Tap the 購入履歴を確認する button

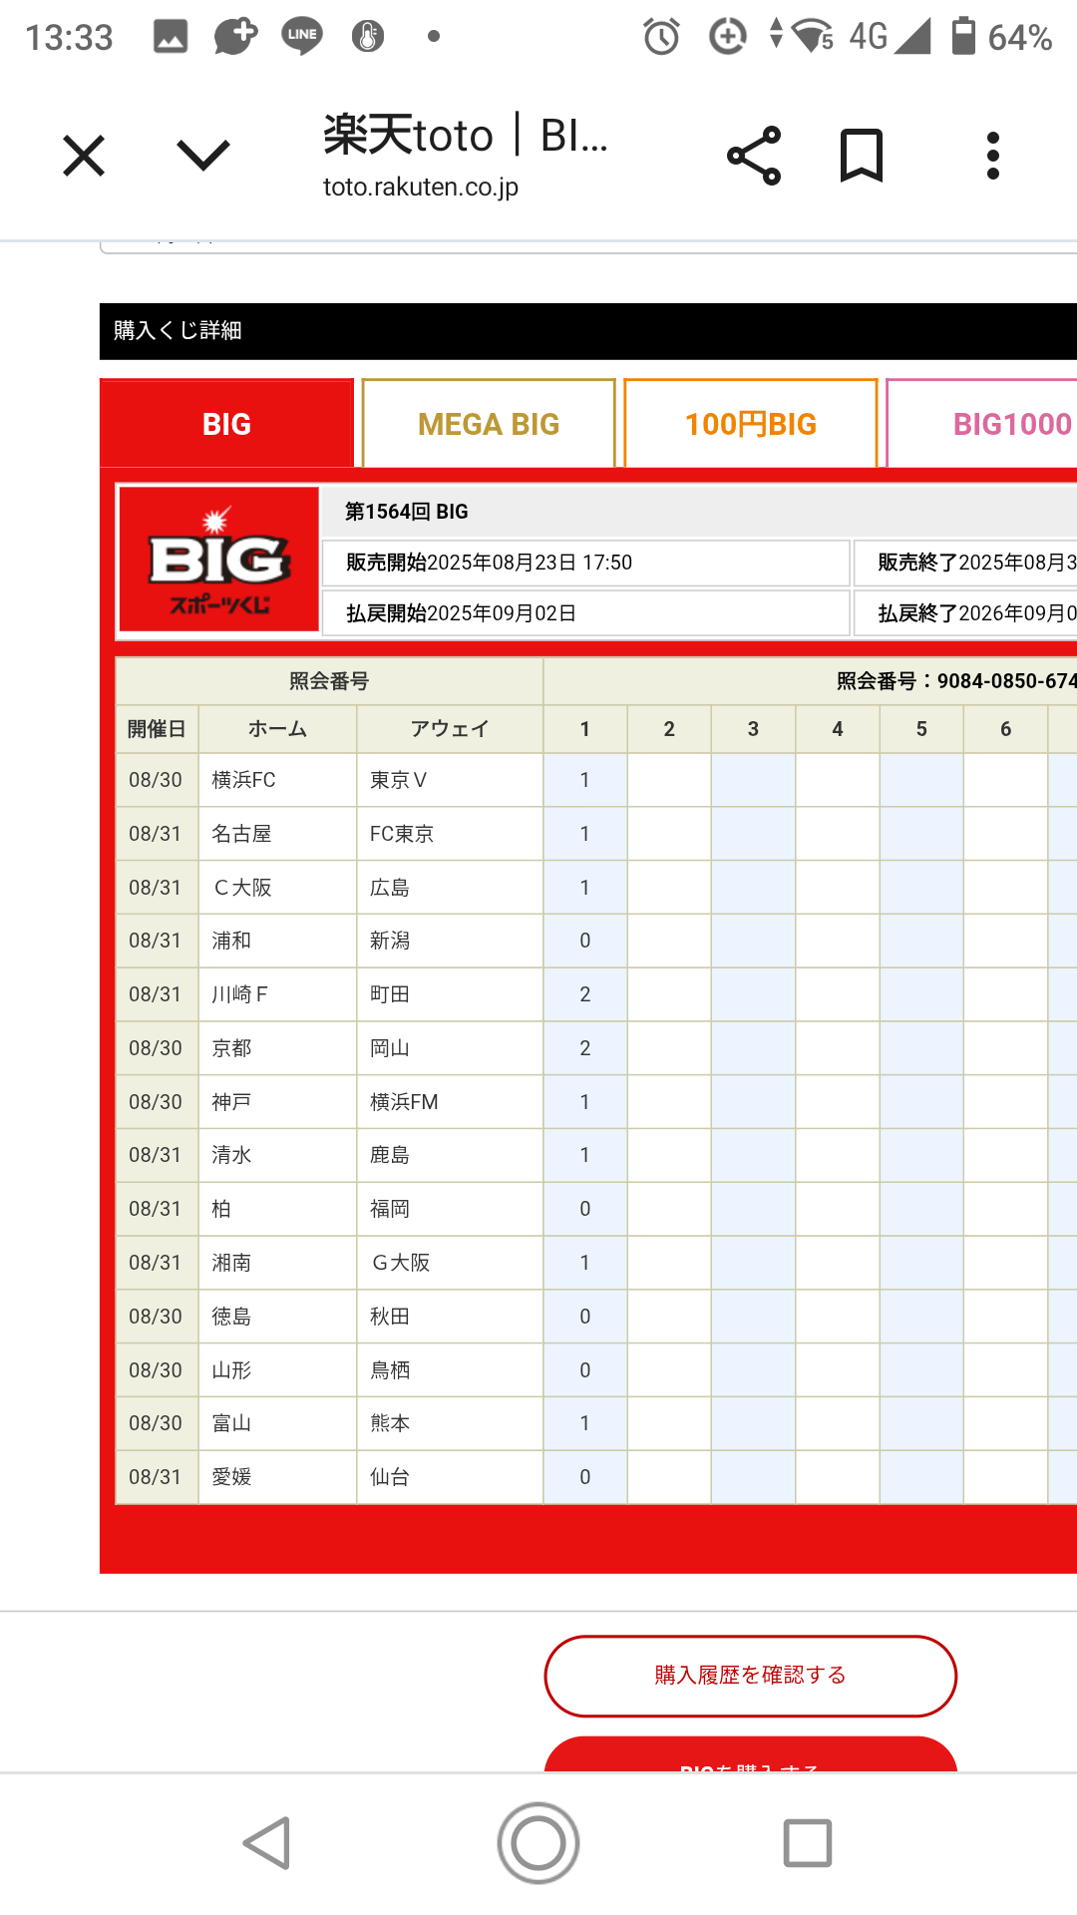[x=751, y=1676]
